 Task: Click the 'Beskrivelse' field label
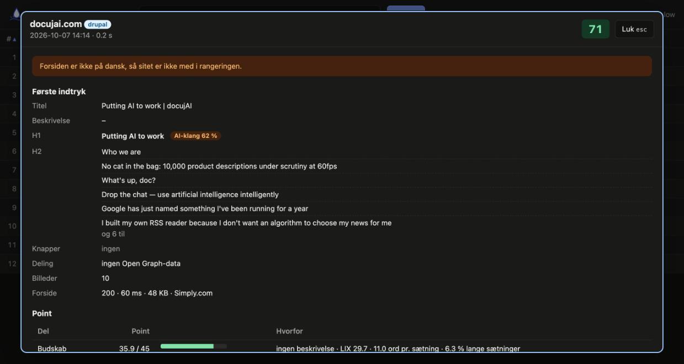point(51,121)
